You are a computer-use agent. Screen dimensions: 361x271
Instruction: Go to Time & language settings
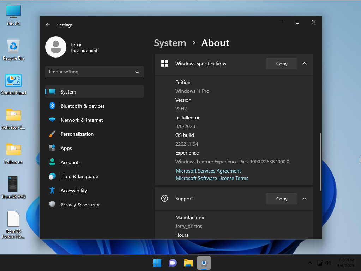tap(95, 176)
